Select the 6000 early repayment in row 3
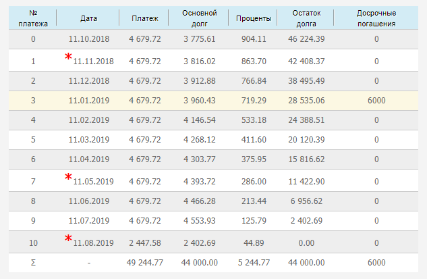The image size is (427, 279). click(x=376, y=101)
